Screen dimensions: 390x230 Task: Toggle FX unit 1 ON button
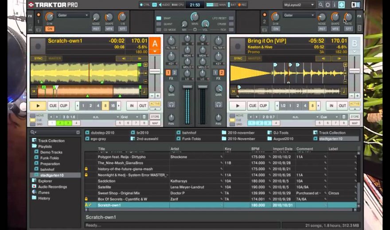49,29
